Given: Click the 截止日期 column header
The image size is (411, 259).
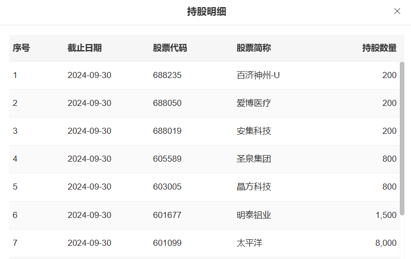Looking at the screenshot, I should (x=84, y=48).
